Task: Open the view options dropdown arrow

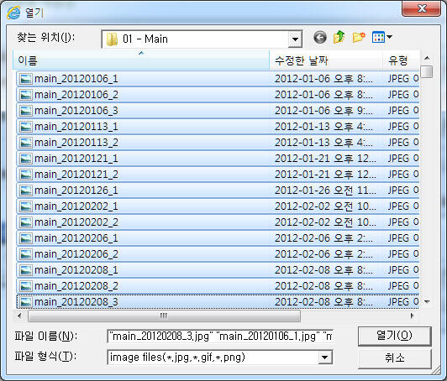Action: click(389, 37)
